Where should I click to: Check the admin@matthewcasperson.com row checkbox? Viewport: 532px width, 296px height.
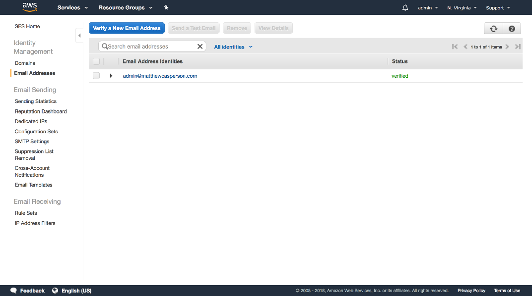click(x=96, y=76)
